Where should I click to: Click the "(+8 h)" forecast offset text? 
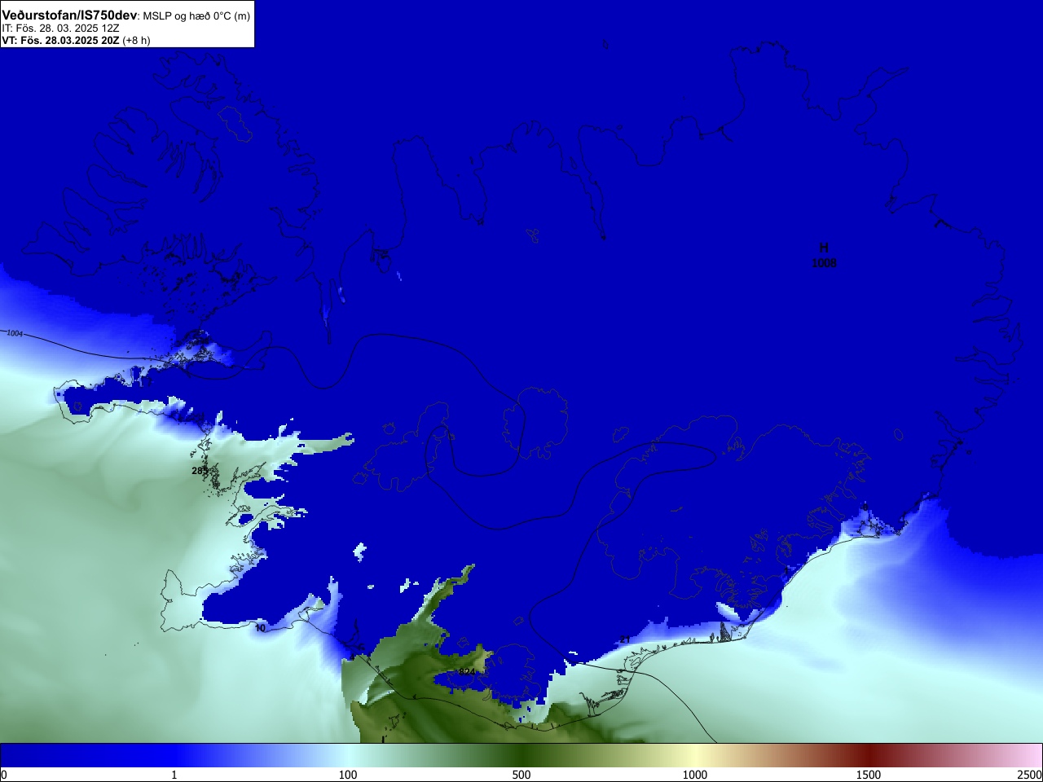coord(136,40)
